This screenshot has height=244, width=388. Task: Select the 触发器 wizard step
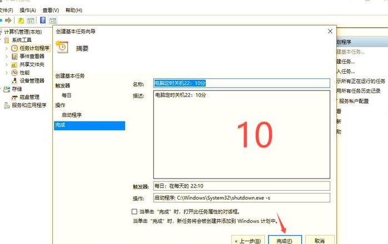point(63,86)
